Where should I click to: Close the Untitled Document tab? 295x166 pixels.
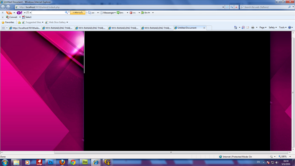click(204, 28)
